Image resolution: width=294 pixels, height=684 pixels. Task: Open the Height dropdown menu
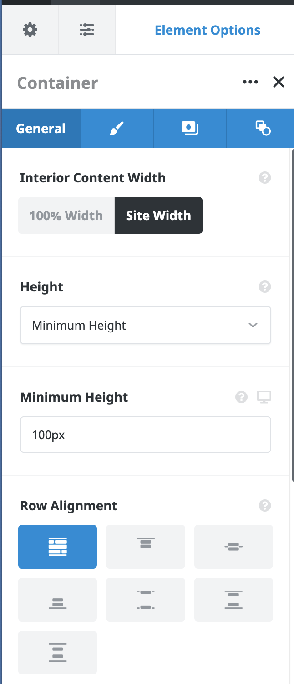pyautogui.click(x=146, y=325)
